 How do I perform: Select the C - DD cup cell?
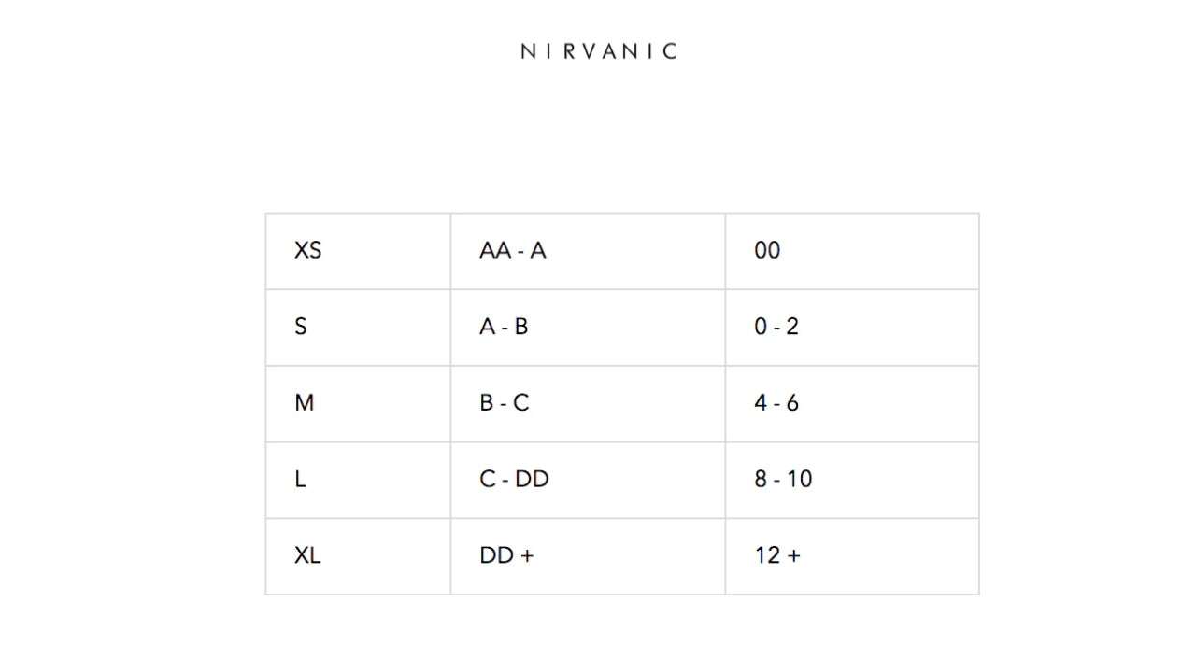[x=514, y=480]
